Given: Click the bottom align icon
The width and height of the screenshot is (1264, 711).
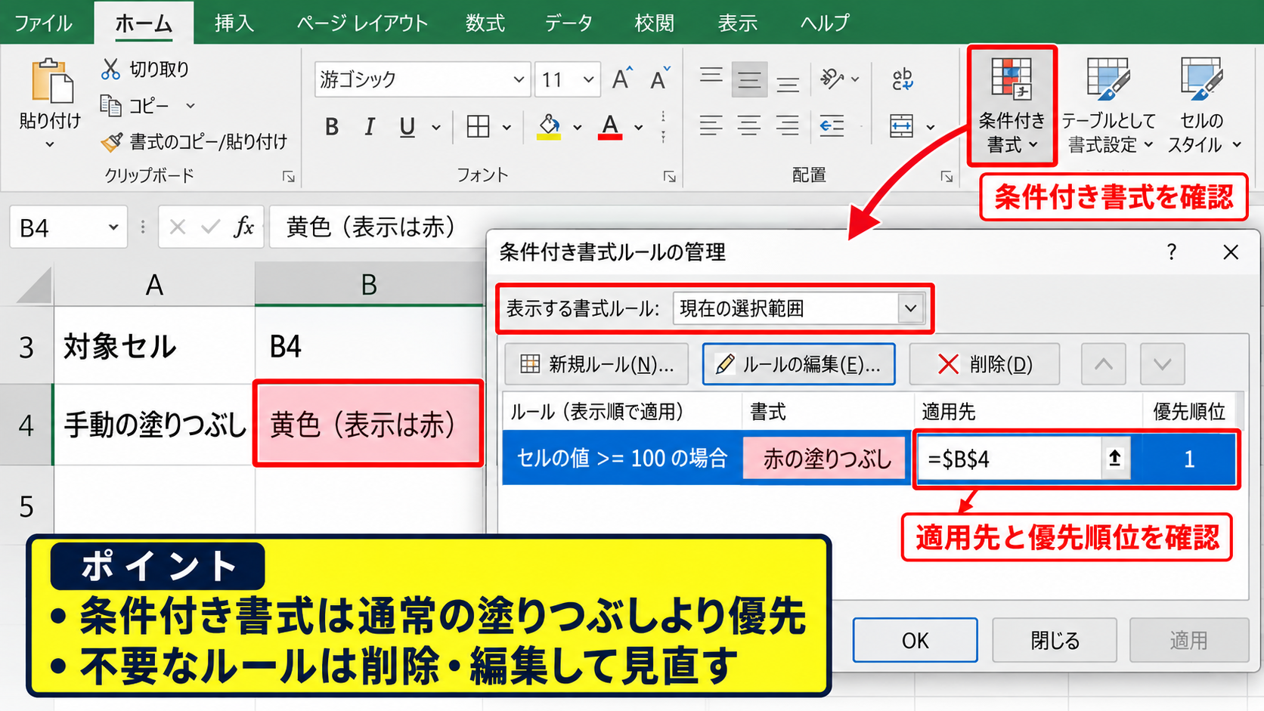Looking at the screenshot, I should click(788, 83).
